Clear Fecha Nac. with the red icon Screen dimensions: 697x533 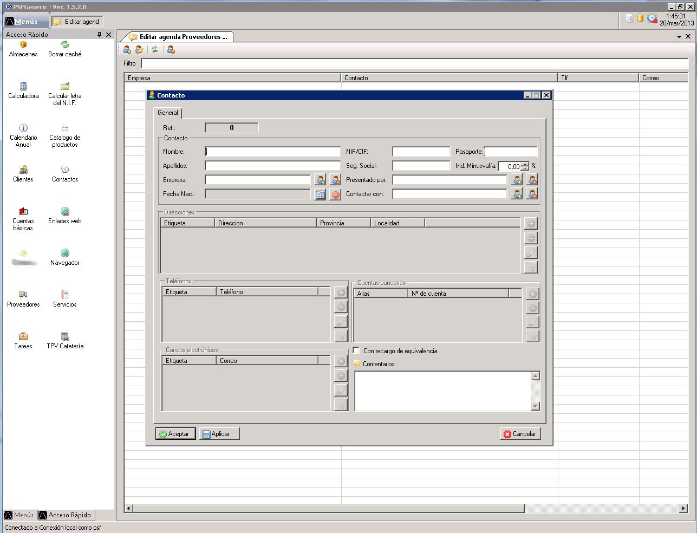336,194
